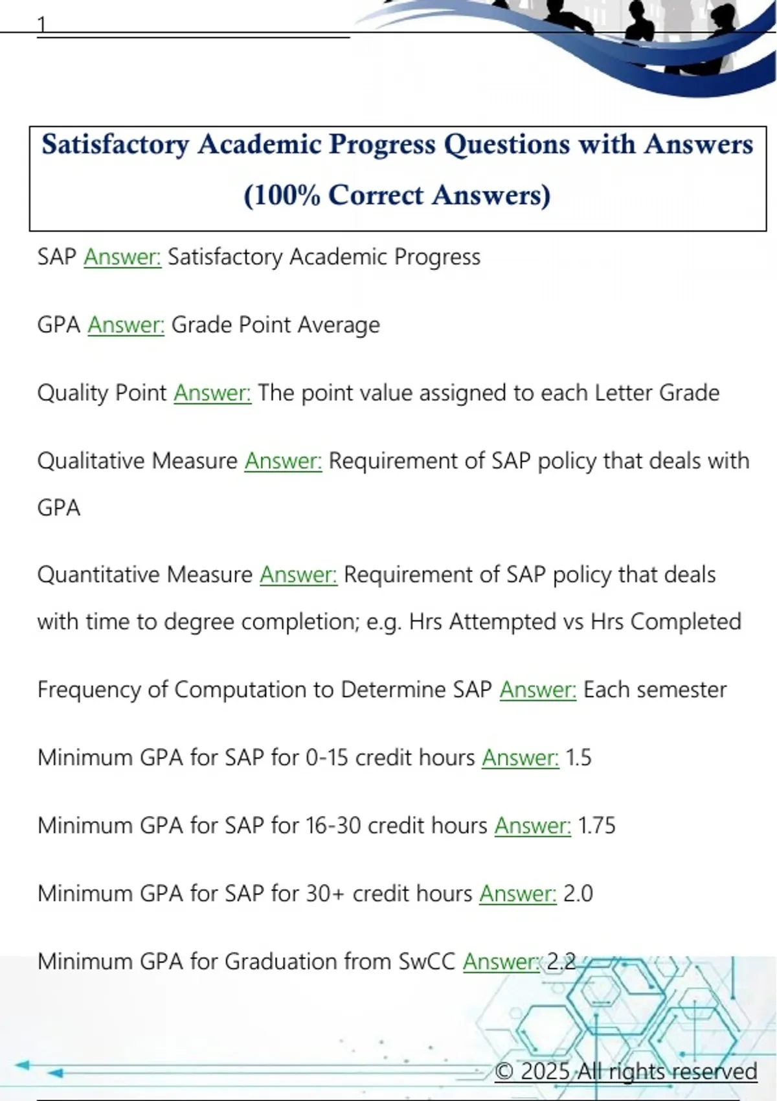Click the 2025 All rights reserved footer text
Image resolution: width=777 pixels, height=1101 pixels.
pyautogui.click(x=625, y=1071)
